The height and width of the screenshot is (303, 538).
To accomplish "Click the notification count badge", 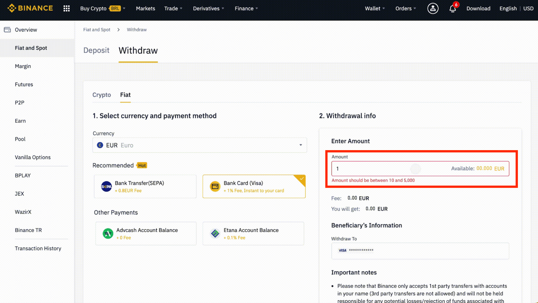I will click(x=456, y=5).
